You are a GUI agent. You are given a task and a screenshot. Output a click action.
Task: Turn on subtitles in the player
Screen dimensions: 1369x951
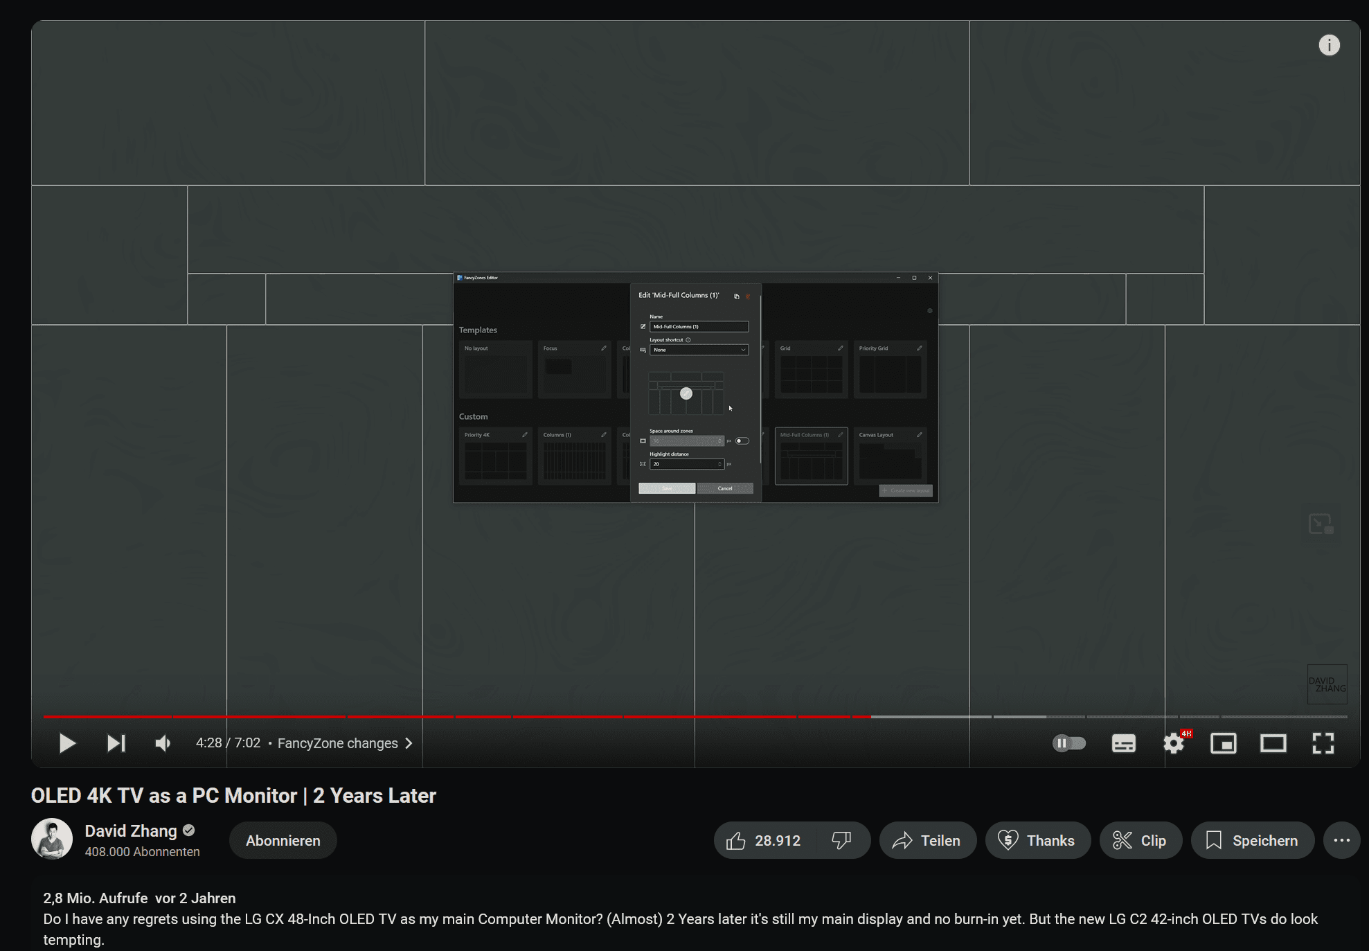click(x=1123, y=743)
